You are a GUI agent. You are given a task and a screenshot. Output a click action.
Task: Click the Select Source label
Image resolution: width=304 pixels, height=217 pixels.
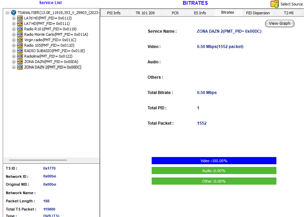[x=291, y=4]
